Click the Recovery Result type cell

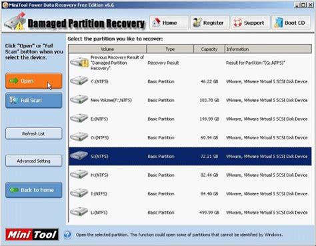pyautogui.click(x=163, y=63)
